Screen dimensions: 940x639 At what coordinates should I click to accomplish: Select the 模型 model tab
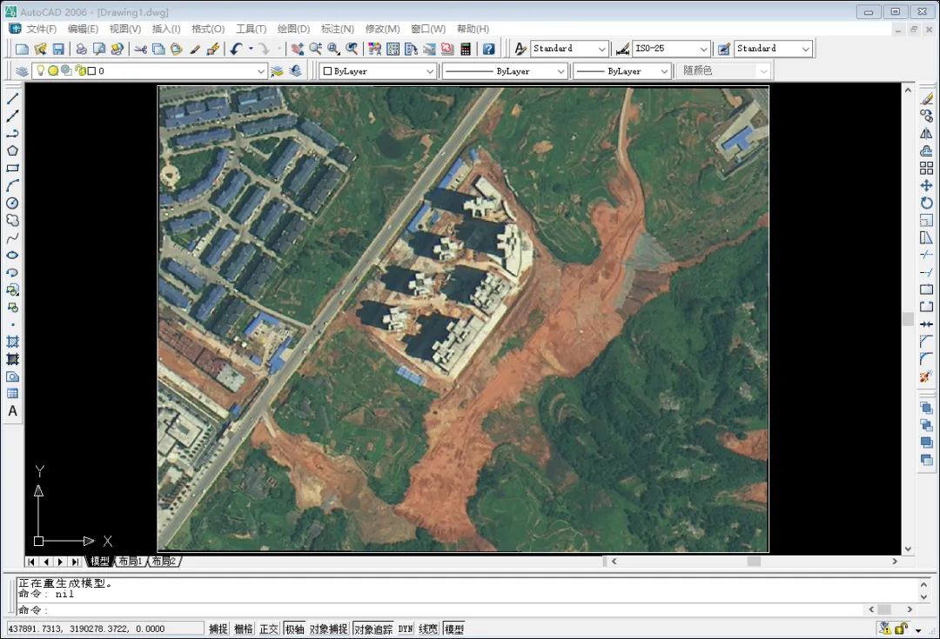tap(100, 561)
